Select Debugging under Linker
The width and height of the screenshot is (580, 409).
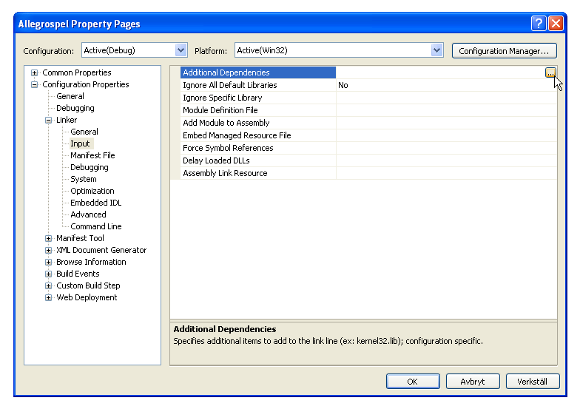(89, 167)
